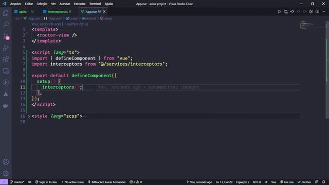Open the Seleção menu
329x185 pixels.
point(42,4)
